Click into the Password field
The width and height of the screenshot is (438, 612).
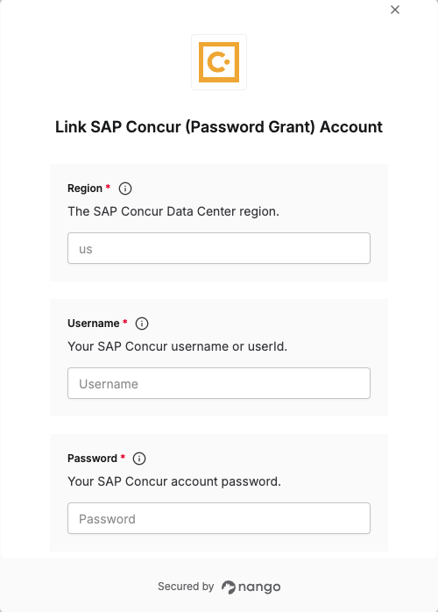pyautogui.click(x=219, y=518)
